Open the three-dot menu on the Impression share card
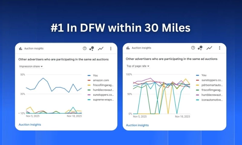 tap(111, 48)
